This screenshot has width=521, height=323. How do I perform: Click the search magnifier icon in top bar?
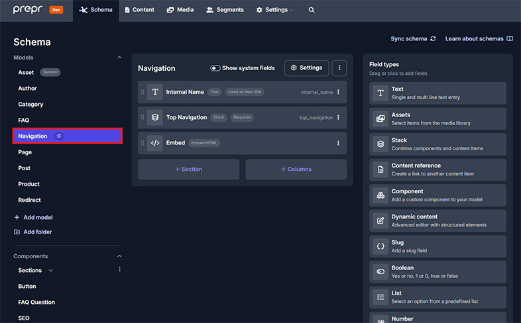[312, 10]
